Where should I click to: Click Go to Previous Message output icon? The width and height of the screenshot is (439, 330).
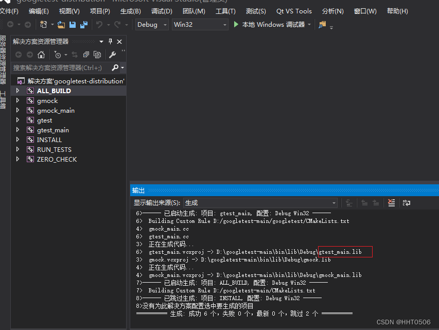[x=364, y=203]
